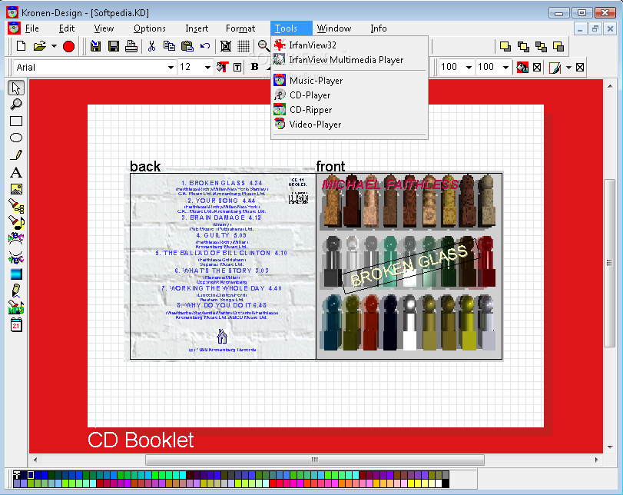
Task: Click the Copy icon
Action: (x=169, y=46)
